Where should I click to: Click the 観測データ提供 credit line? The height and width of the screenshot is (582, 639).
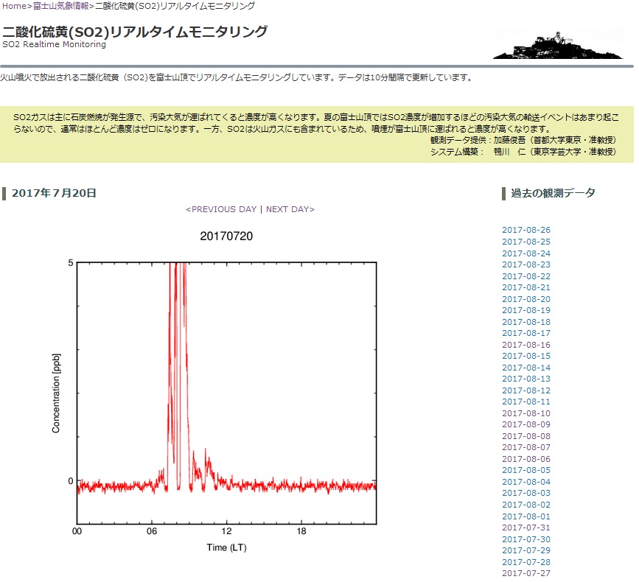tap(524, 140)
